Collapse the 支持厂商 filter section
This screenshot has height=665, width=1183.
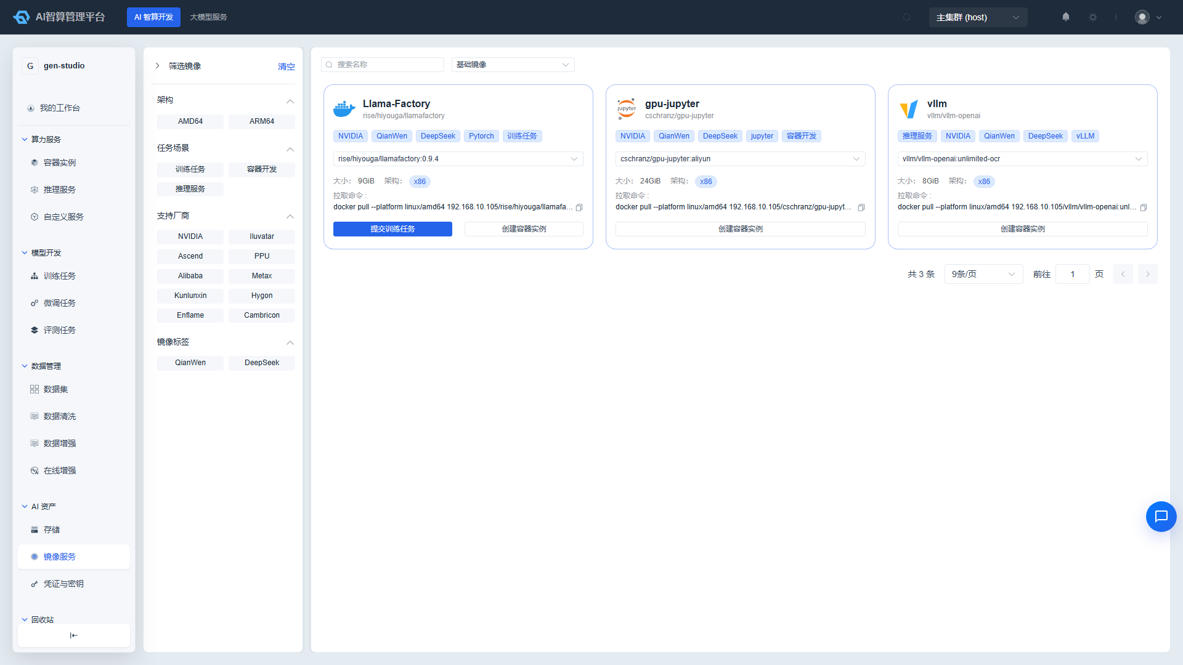290,216
